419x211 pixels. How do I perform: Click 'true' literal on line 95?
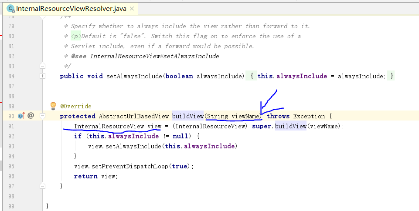pyautogui.click(x=179, y=166)
